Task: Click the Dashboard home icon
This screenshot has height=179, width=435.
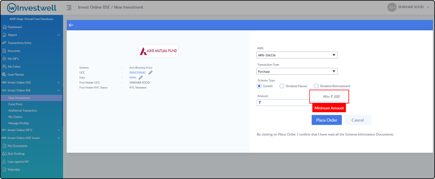Action: pyautogui.click(x=4, y=27)
